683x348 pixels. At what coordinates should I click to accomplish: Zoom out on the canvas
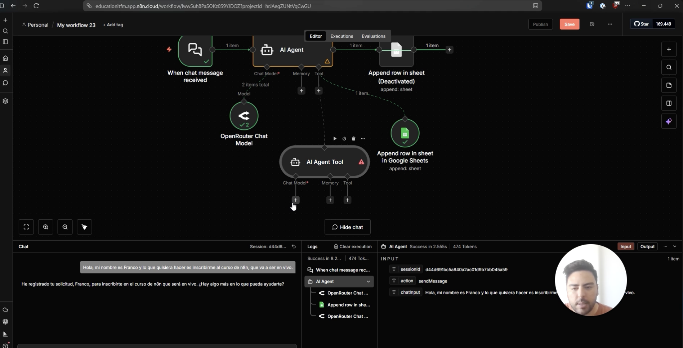[x=65, y=227]
